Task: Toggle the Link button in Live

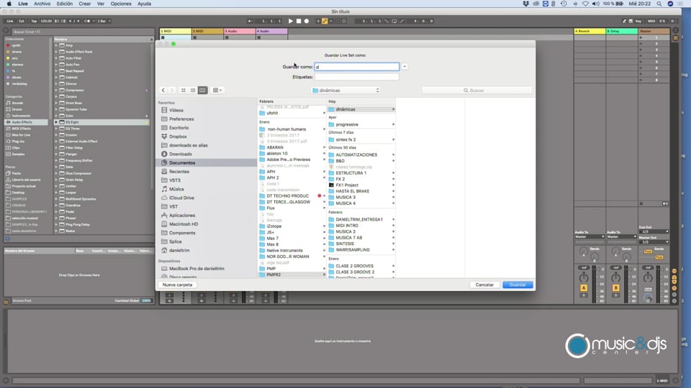Action: coord(9,21)
